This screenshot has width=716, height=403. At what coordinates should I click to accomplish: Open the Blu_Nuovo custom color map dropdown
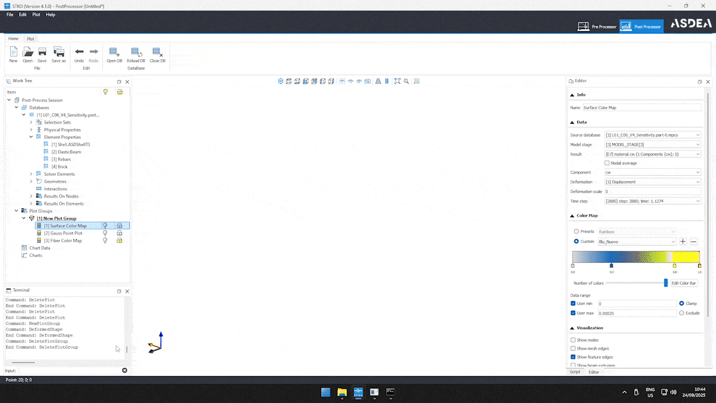[x=637, y=241]
